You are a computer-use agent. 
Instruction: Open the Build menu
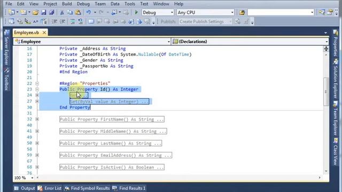(x=67, y=4)
